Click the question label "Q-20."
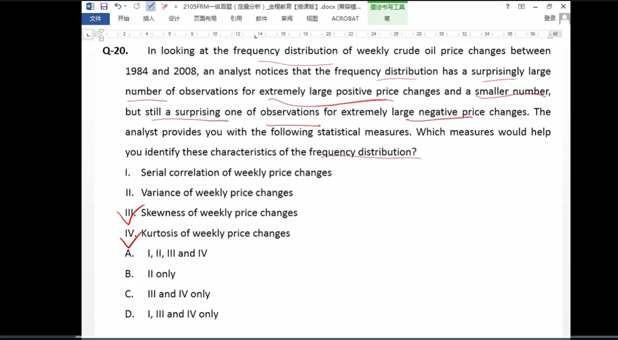618x340 pixels. click(115, 51)
